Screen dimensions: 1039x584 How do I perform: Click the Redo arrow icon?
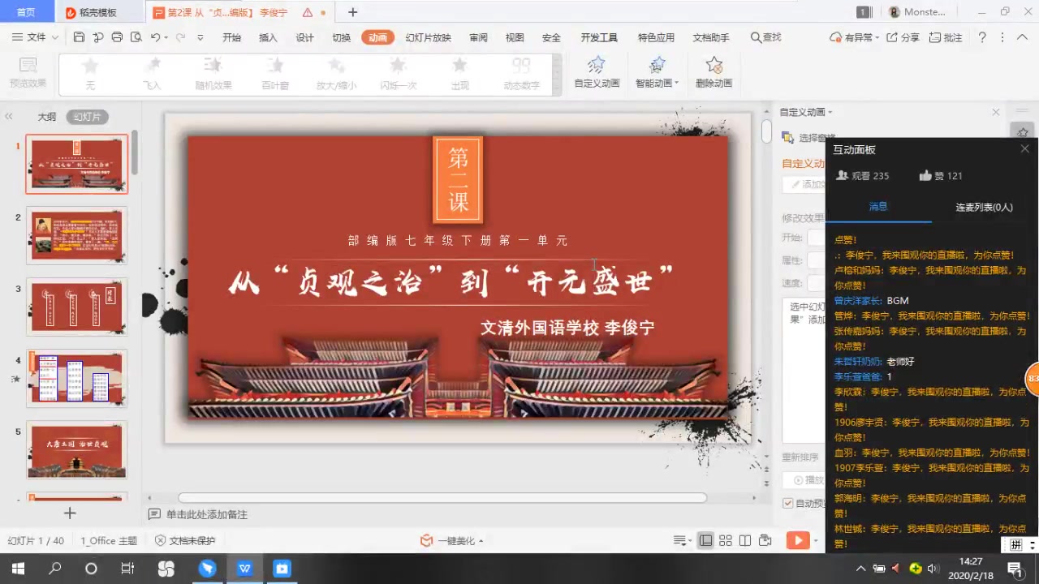click(180, 37)
